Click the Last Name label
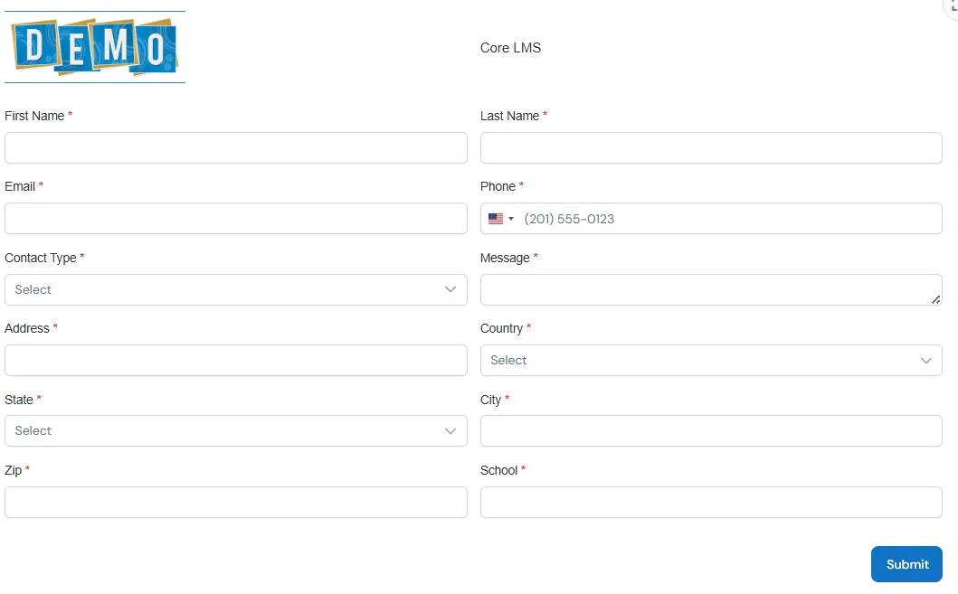 coord(509,116)
